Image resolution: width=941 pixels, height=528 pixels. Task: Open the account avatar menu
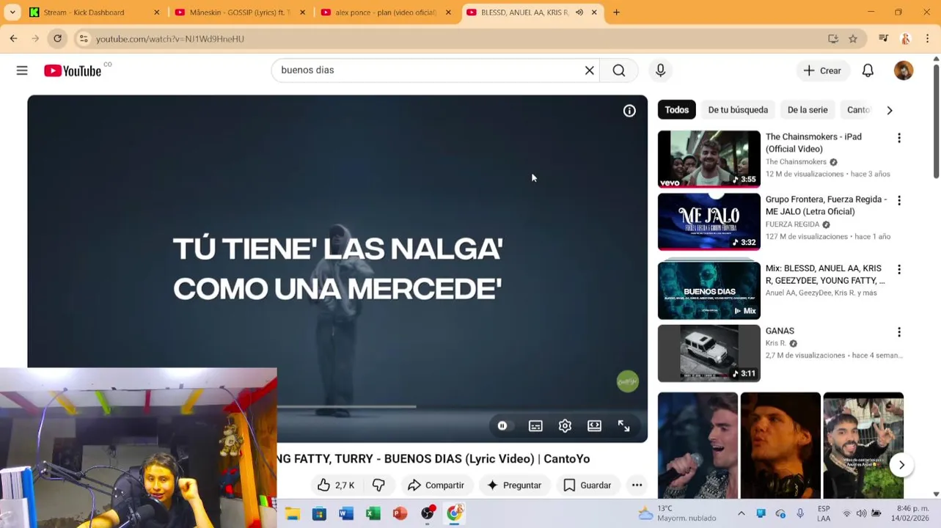(x=904, y=70)
